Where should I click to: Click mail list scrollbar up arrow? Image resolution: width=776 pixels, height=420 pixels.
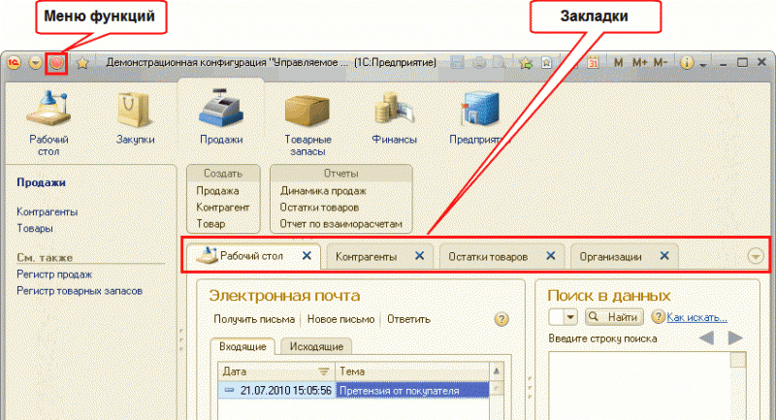click(x=497, y=372)
